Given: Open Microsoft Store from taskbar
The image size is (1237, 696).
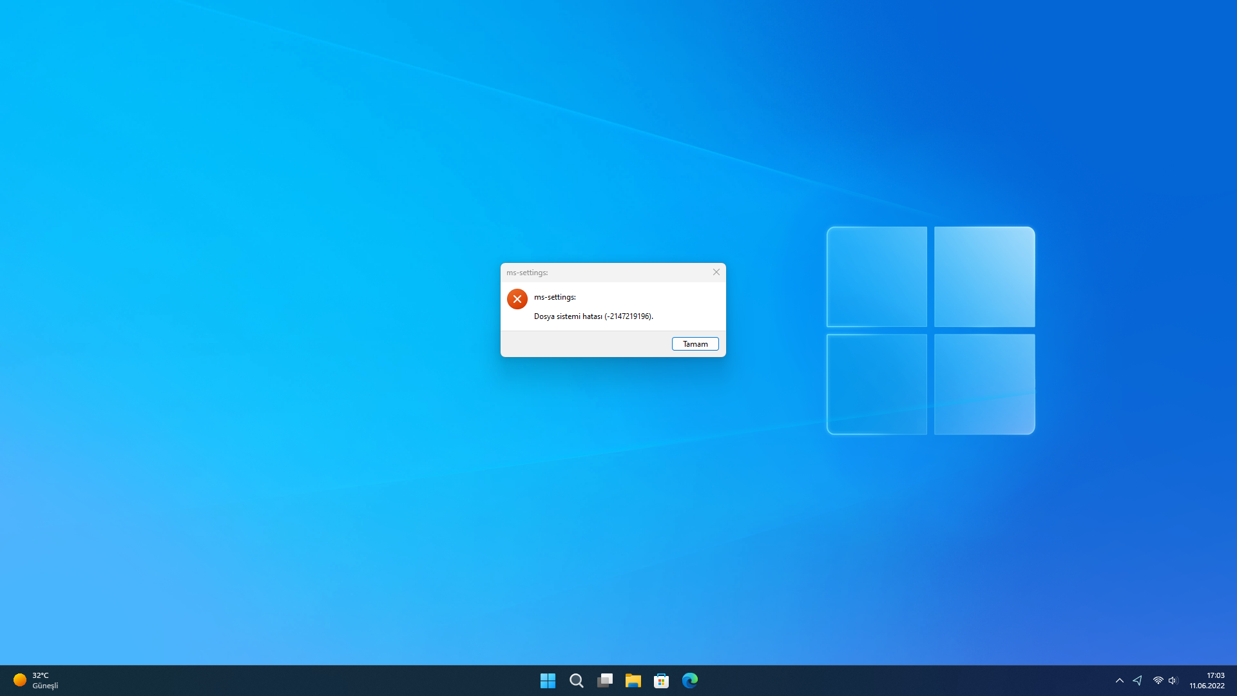Looking at the screenshot, I should point(661,681).
